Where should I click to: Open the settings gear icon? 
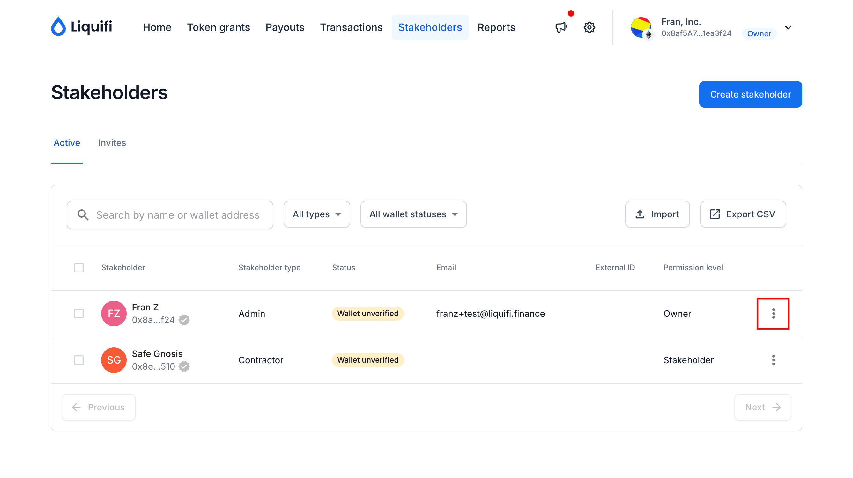point(589,27)
